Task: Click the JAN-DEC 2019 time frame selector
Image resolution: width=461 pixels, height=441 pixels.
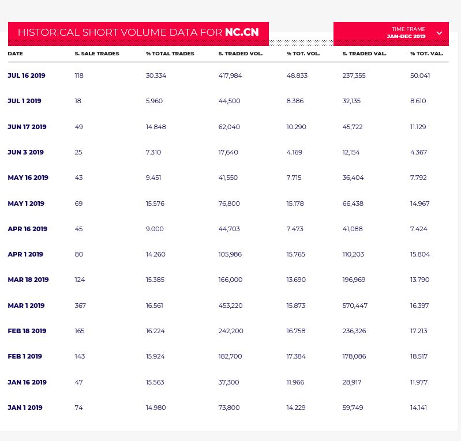Action: (406, 36)
